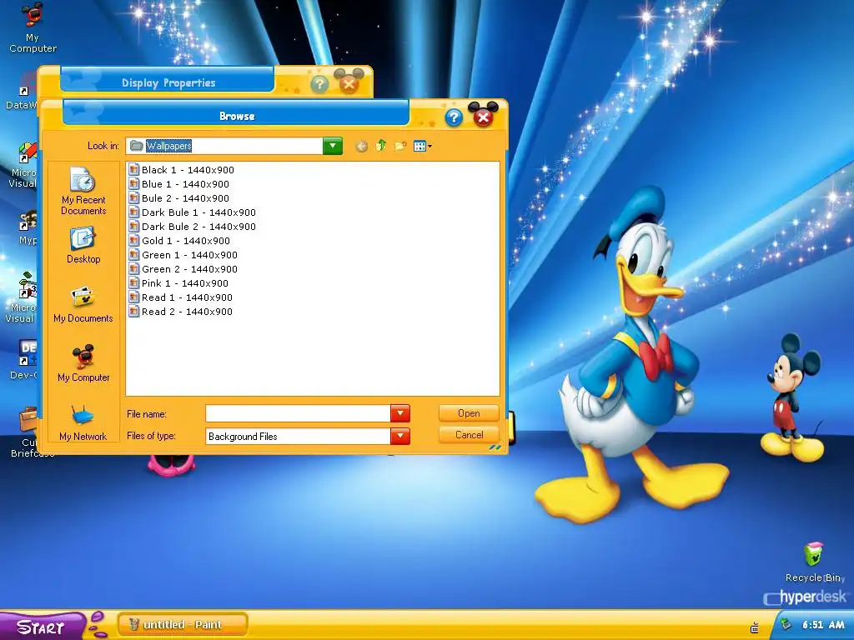Select file Read 2 - 1440x900

pos(181,312)
